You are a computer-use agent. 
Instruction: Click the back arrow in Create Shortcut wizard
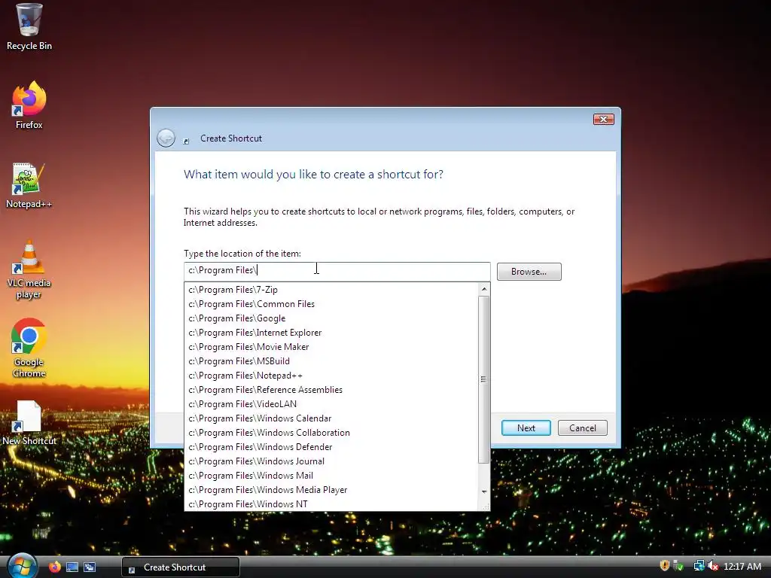pyautogui.click(x=166, y=138)
